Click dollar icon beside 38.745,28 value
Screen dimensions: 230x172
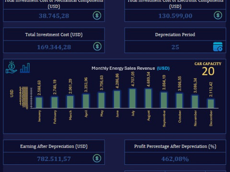click(97, 15)
